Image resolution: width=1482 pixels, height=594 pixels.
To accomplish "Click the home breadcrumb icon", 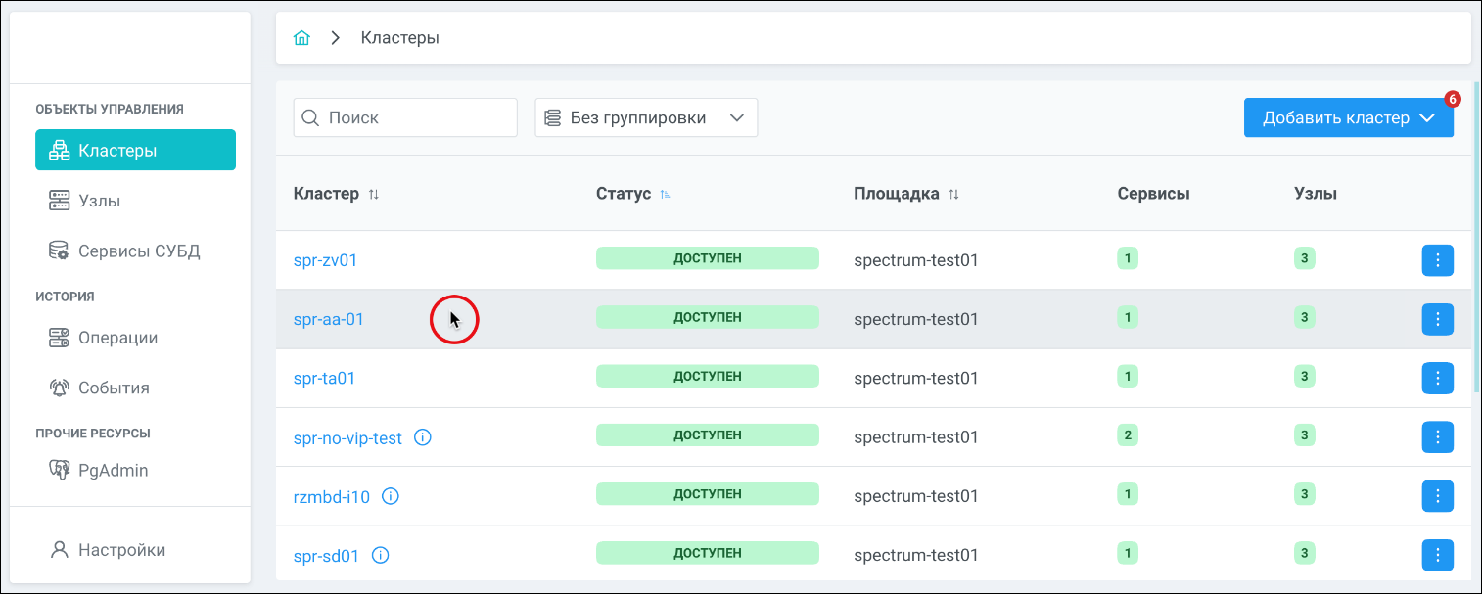I will 302,38.
